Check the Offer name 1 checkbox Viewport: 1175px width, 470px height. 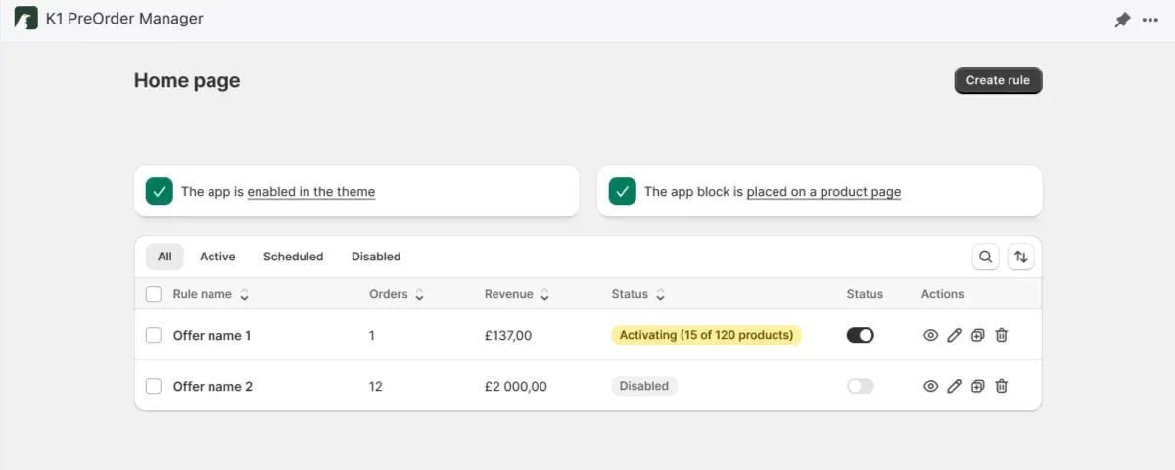(154, 335)
